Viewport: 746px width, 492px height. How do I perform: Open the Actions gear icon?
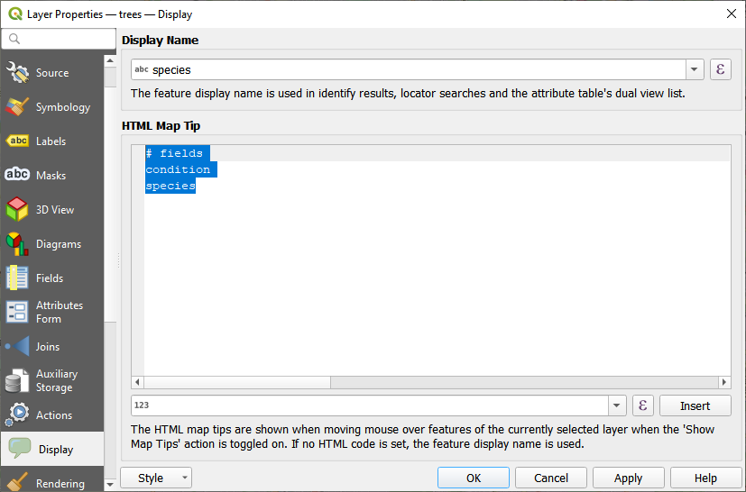click(x=18, y=415)
